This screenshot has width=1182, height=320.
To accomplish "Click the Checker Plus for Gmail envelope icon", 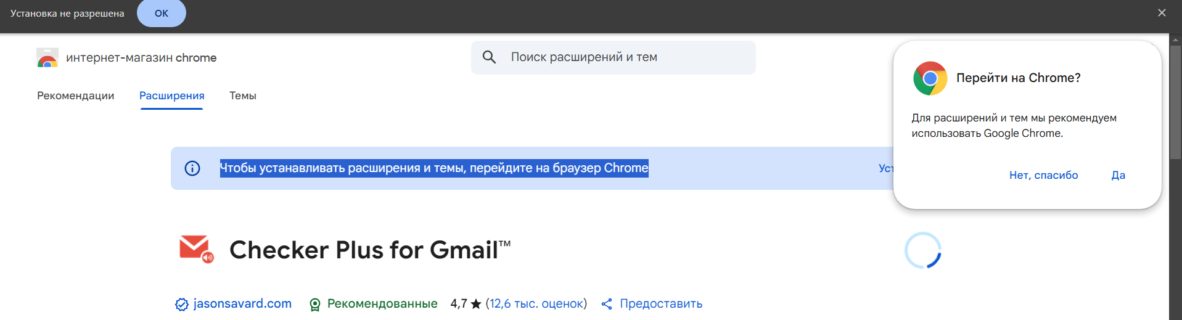I will 196,248.
